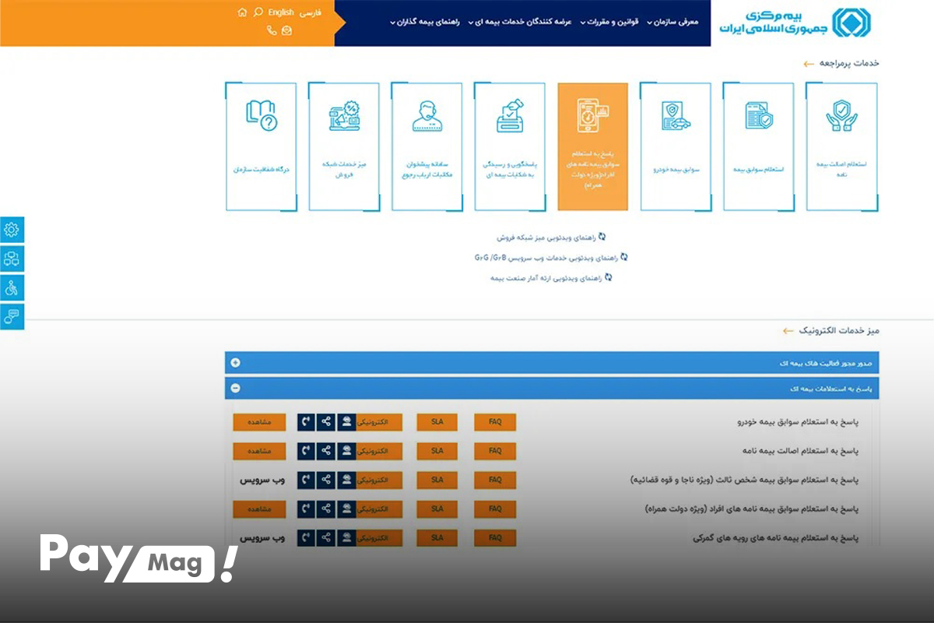Collapse the پاسخ به استعلامات بیمه ای section
Screen dimensions: 934x623
tap(552, 388)
